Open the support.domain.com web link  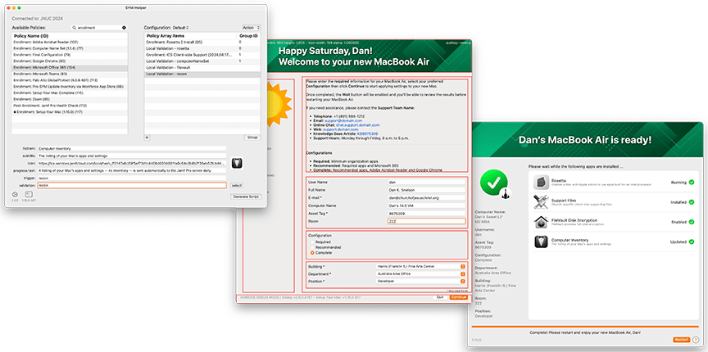(x=340, y=129)
